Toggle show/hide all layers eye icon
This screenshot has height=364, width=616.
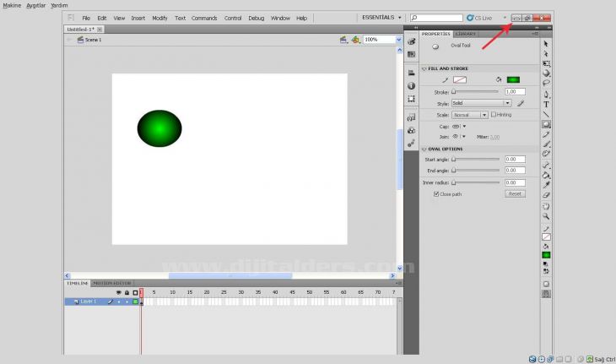[x=119, y=292]
